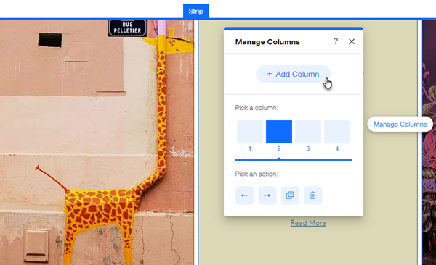
Task: Pick column 1 box
Action: tap(250, 132)
